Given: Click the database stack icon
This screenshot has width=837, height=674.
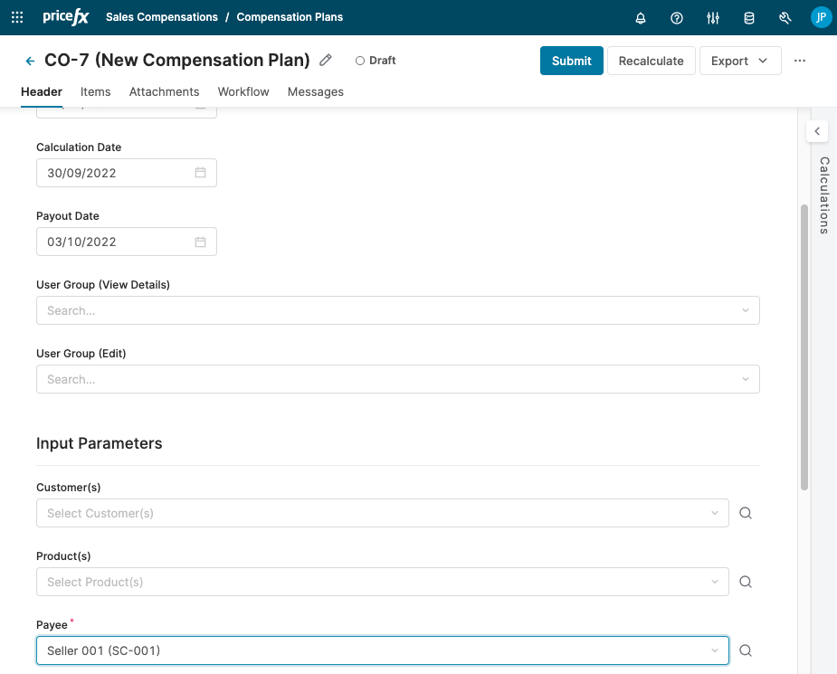Looking at the screenshot, I should pyautogui.click(x=748, y=17).
